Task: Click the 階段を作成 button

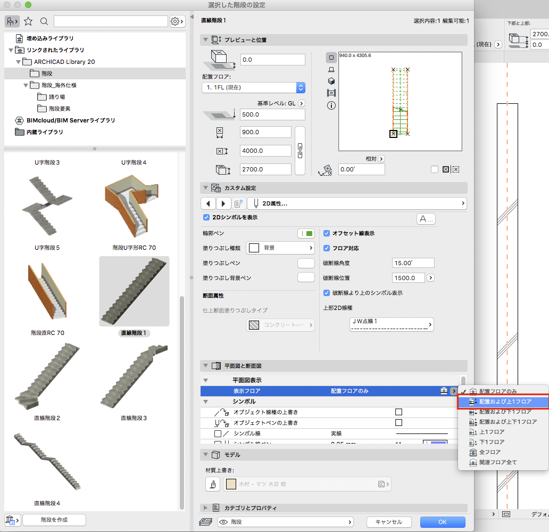Action: click(55, 520)
